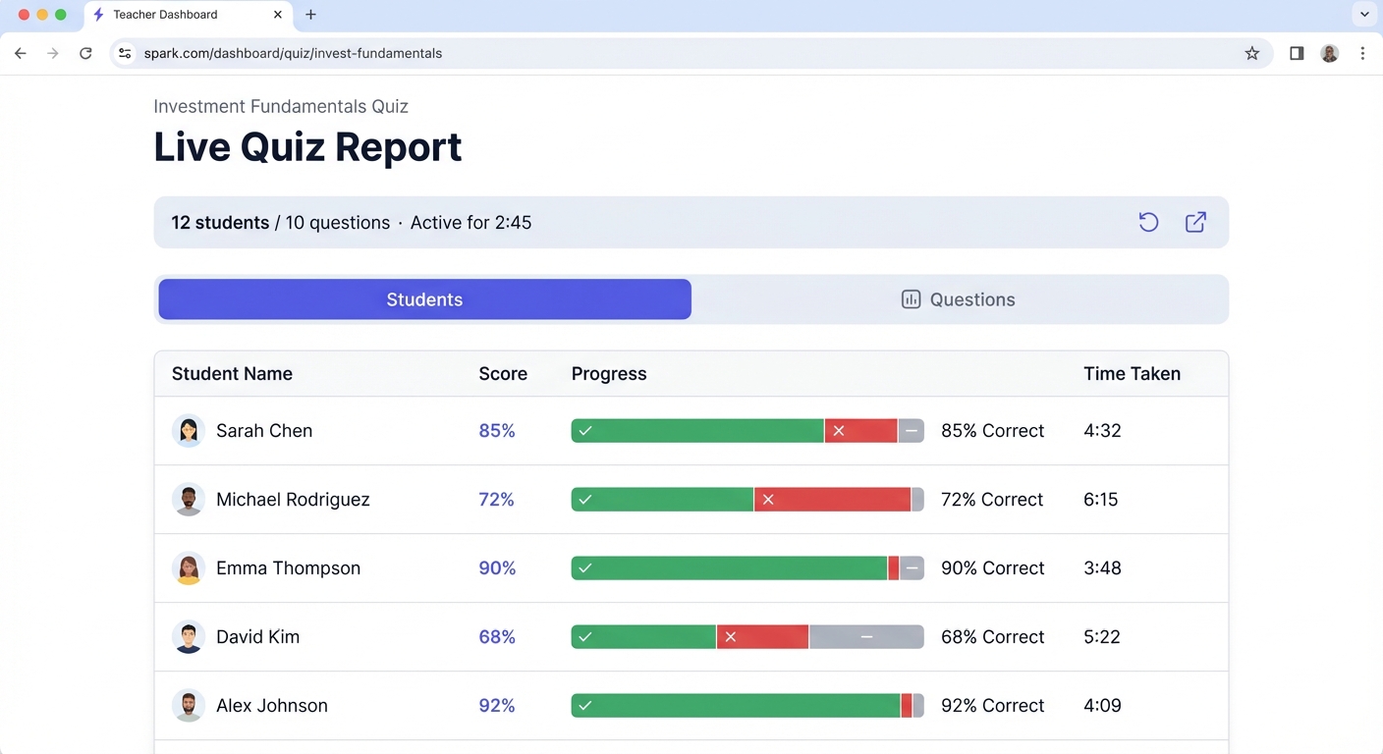Click Emma Thompson's 90% score
The image size is (1383, 754).
[497, 568]
